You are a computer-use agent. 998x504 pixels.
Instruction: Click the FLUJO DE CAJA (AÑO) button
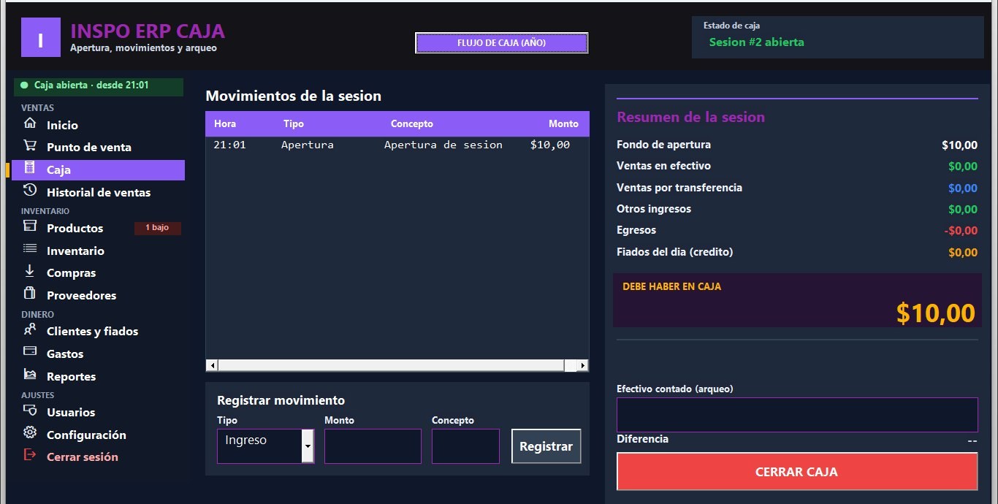(501, 43)
